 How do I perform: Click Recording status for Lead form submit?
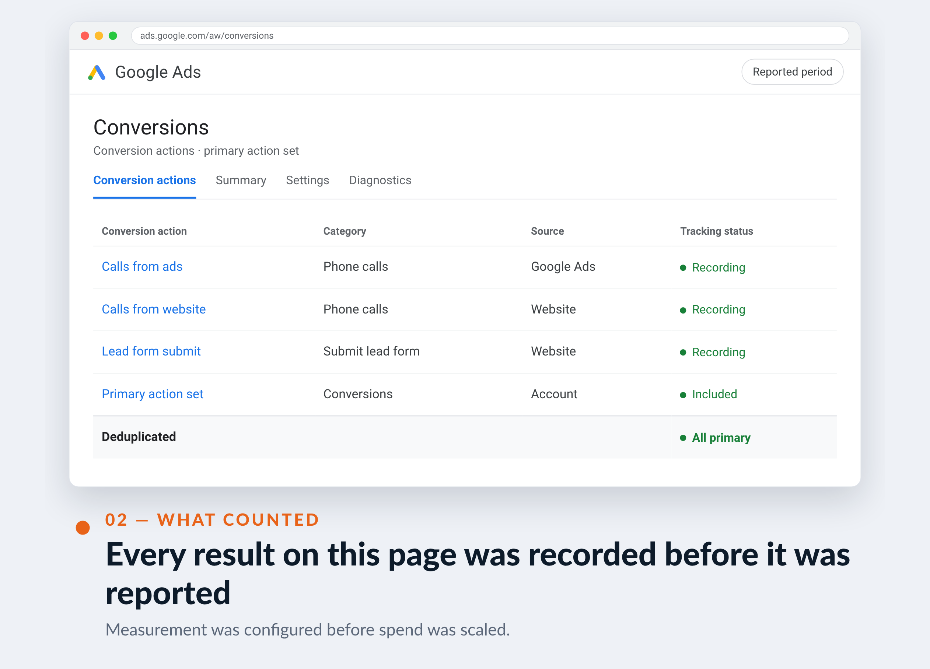[x=718, y=352]
